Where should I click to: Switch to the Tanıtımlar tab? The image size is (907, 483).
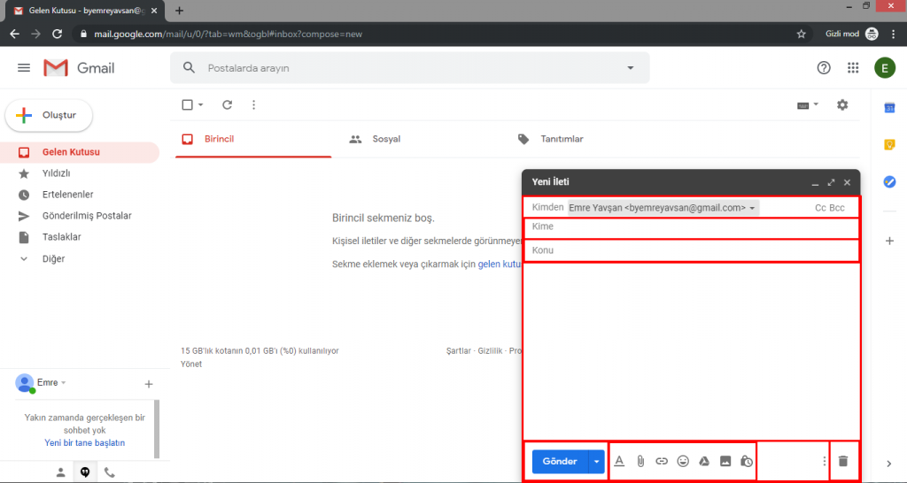click(562, 139)
